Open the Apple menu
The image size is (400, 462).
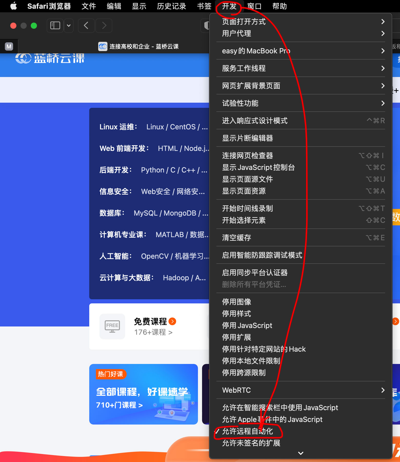(x=14, y=6)
